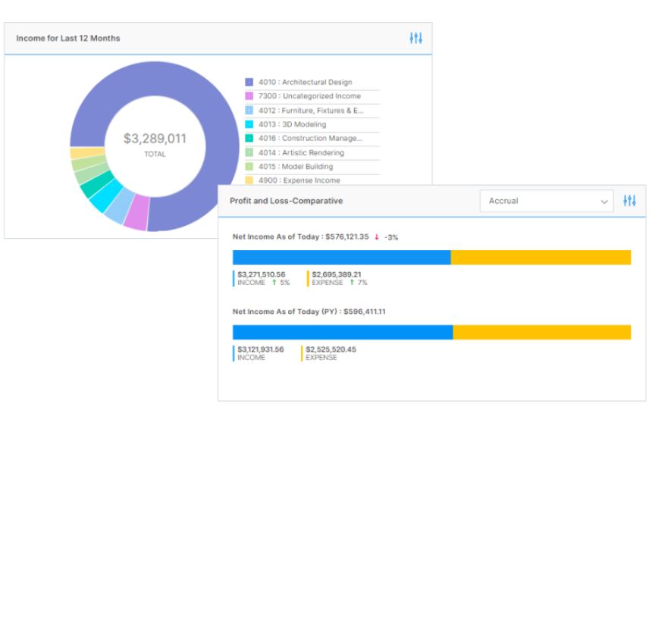
Task: Open the Accrual basis dropdown
Action: click(546, 201)
